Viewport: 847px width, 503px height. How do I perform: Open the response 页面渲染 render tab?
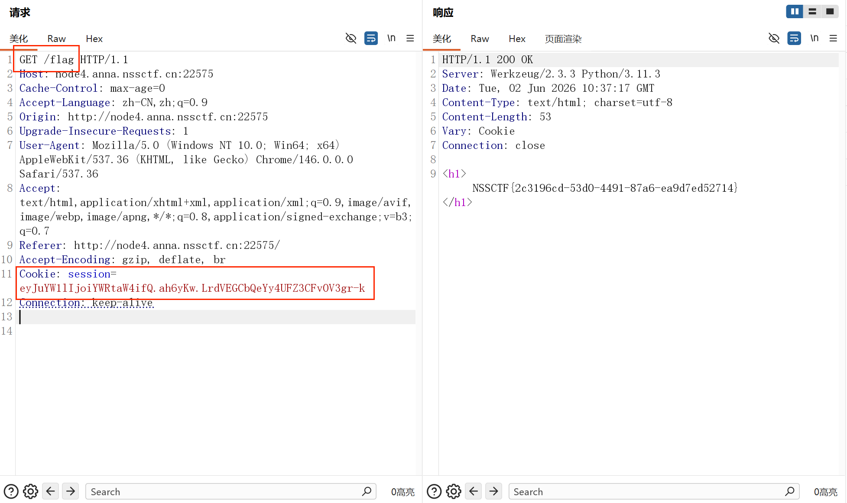[x=563, y=39]
